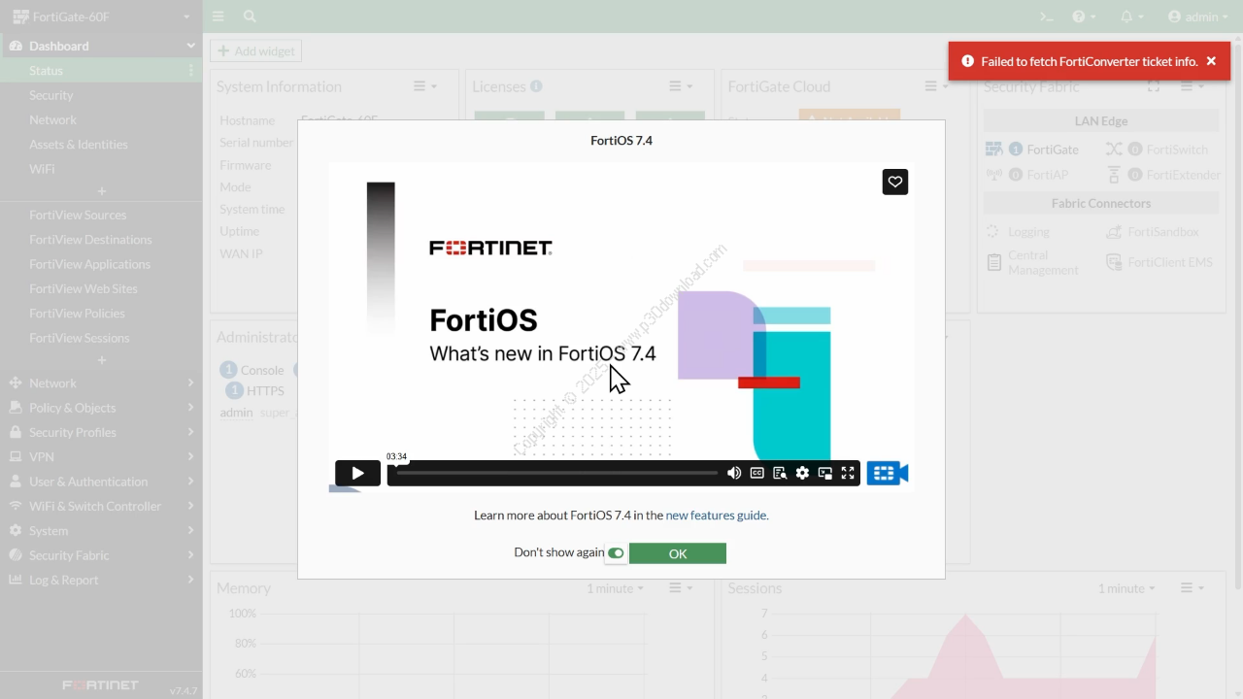
Task: Open the search magnifier in top bar
Action: pos(250,17)
